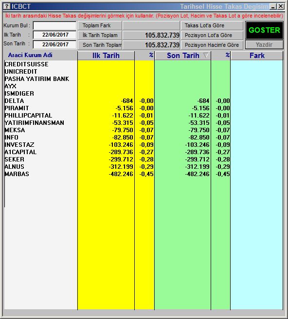Click the Ilk Tarih date field
288x319 pixels.
click(x=54, y=35)
